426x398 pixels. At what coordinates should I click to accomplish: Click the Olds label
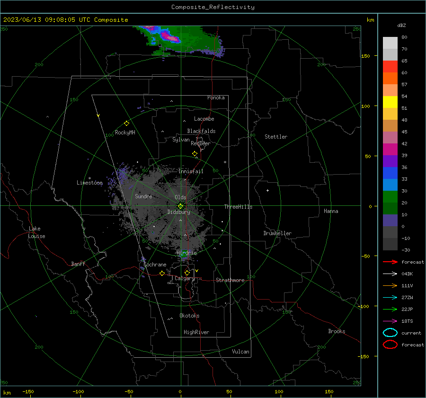tap(180, 197)
